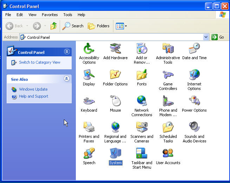Minimize the Control Panel window
The image size is (230, 183).
pos(209,6)
